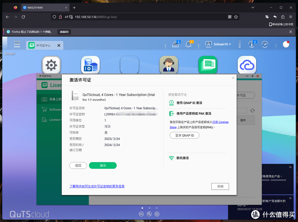Minimize the License Center window

[x=247, y=76]
